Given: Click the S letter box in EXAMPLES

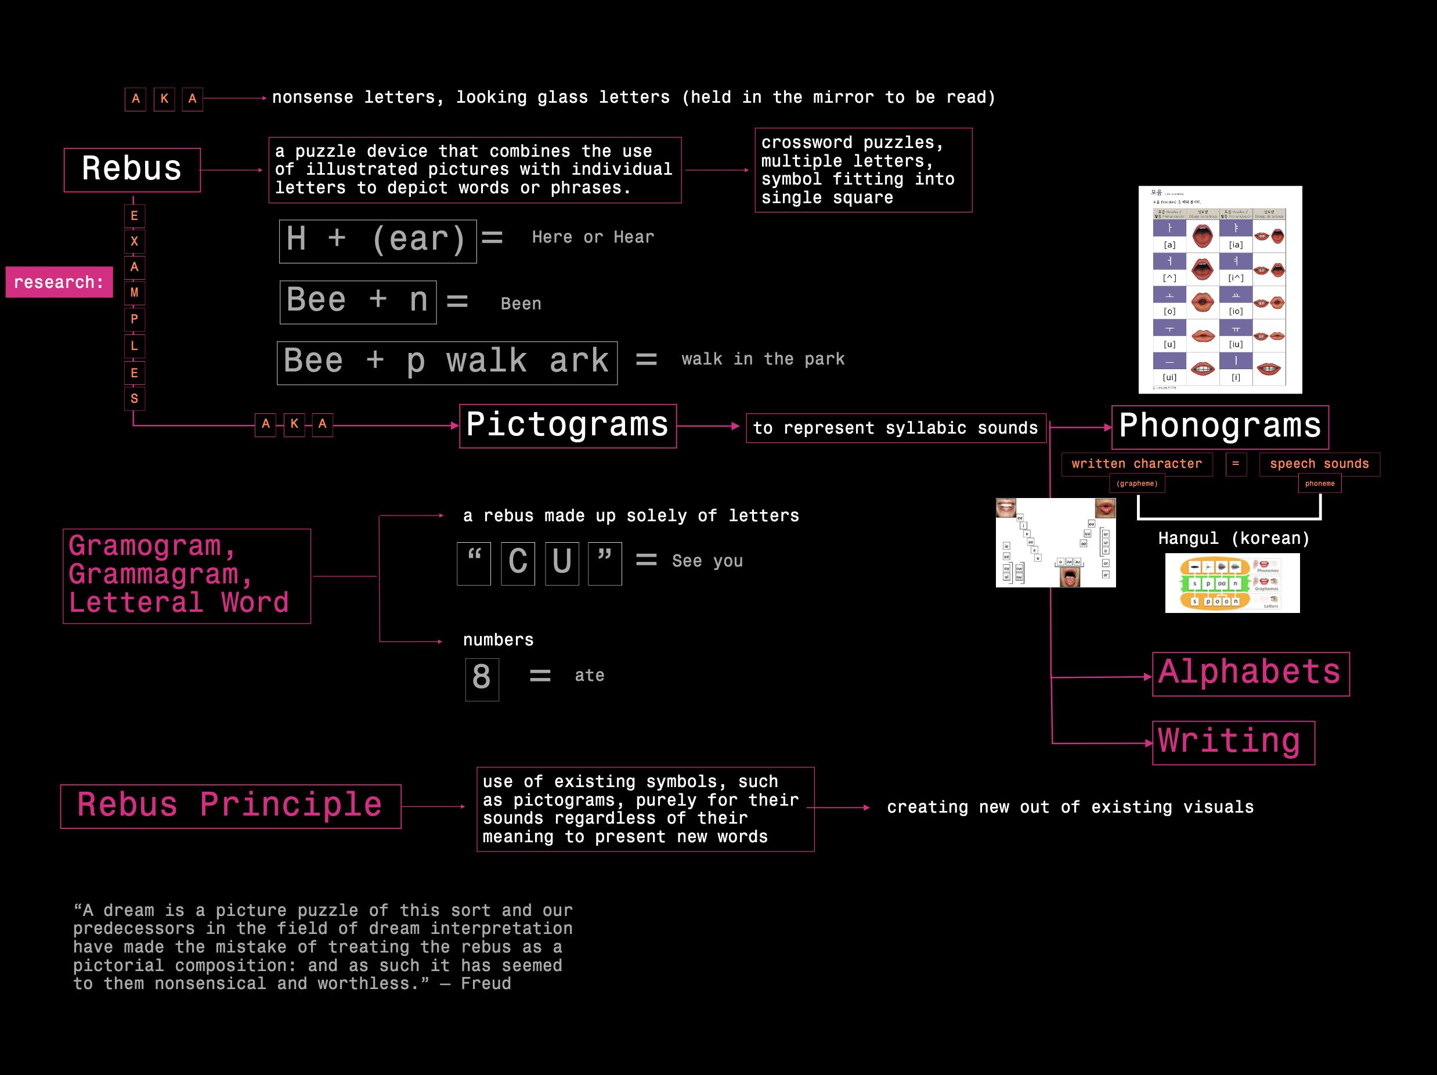Looking at the screenshot, I should [135, 399].
